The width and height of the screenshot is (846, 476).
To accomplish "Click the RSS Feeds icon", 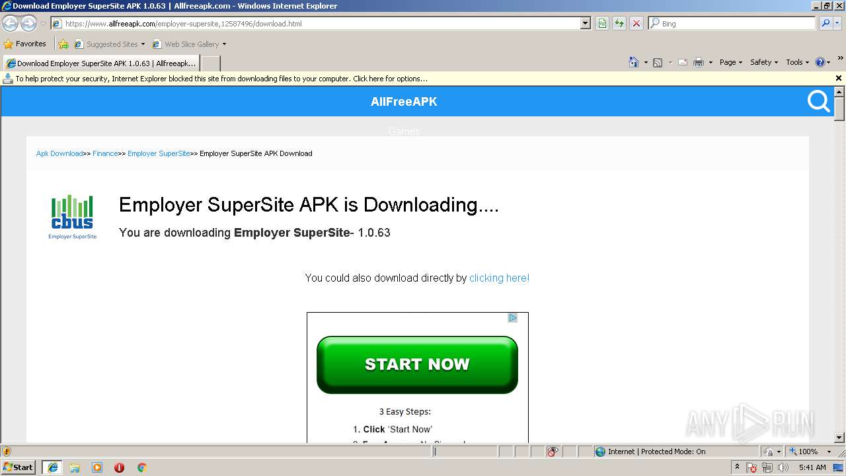I will tap(658, 62).
